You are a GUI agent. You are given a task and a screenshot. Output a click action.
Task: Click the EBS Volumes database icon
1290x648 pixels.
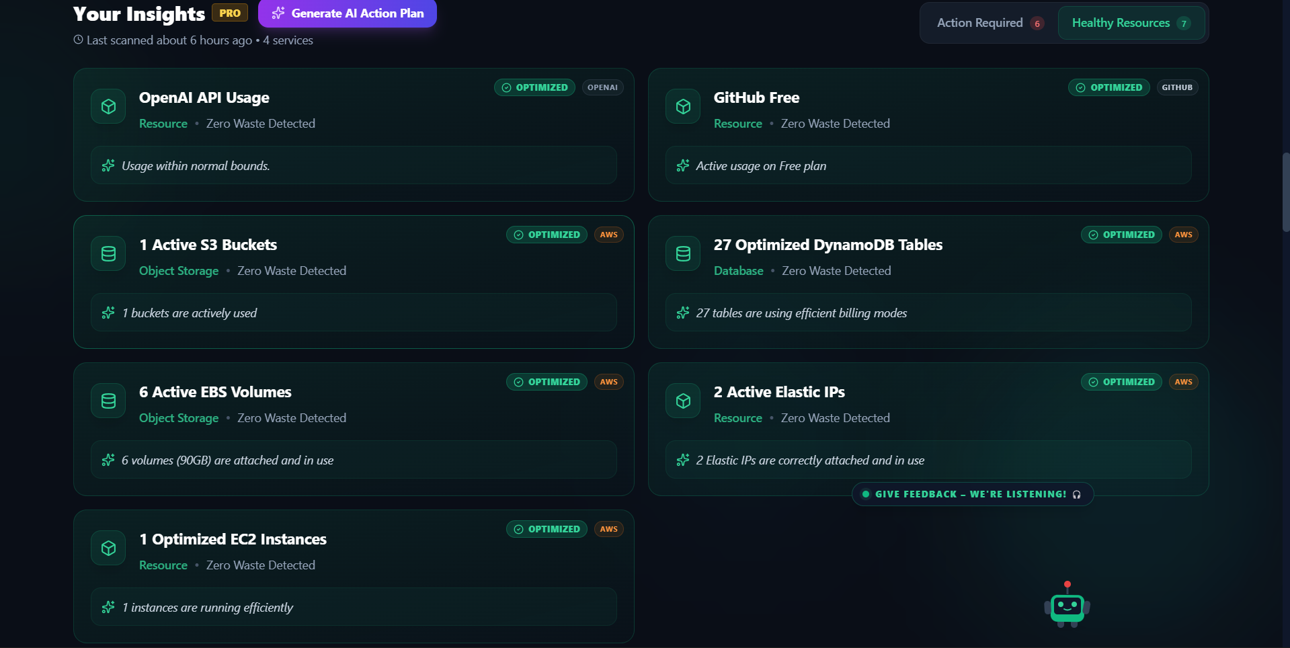click(108, 401)
